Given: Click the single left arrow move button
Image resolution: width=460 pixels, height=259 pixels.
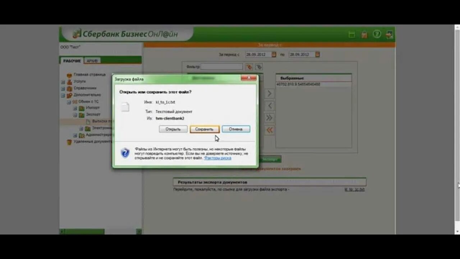Looking at the screenshot, I should point(269,106).
